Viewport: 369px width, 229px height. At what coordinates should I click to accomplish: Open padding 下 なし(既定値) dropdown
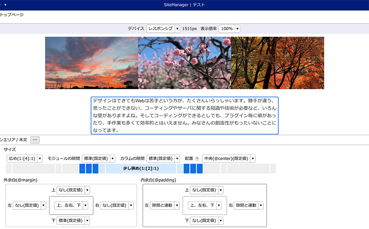(207, 221)
